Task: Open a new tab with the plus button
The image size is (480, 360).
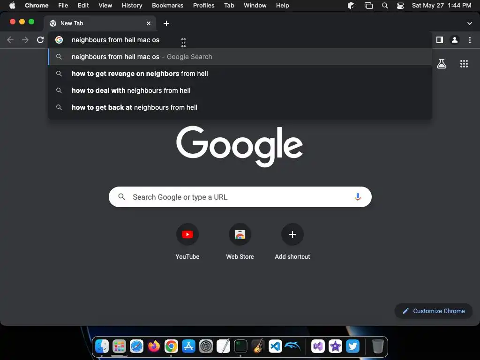Action: [166, 23]
